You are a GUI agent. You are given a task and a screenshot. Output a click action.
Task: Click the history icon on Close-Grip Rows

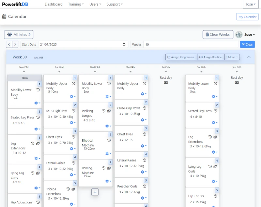[144, 108]
